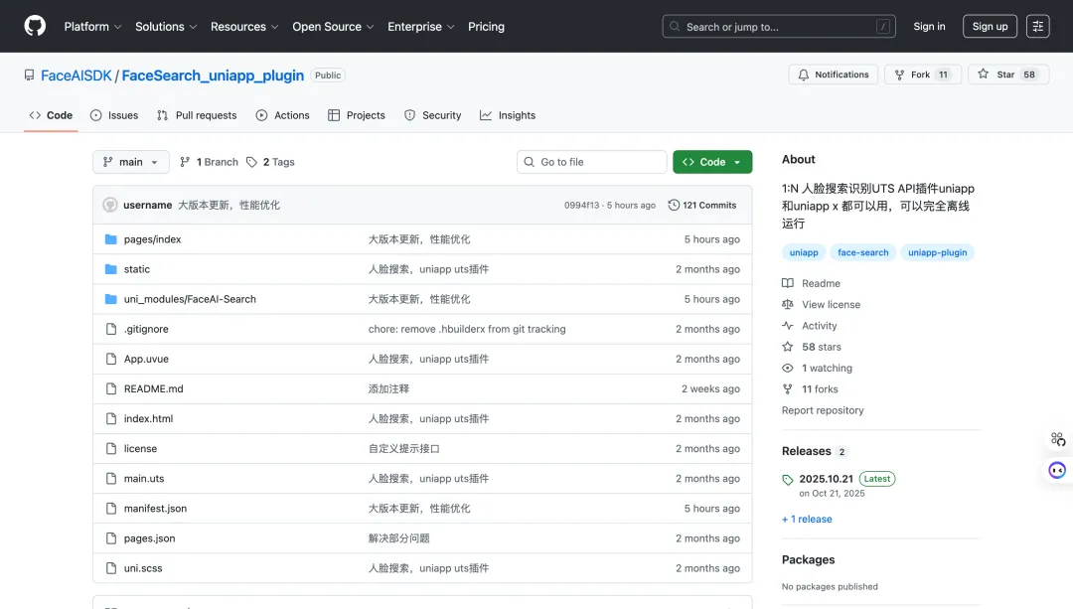This screenshot has width=1073, height=609.
Task: Click the manifest.json file icon
Action: pos(111,509)
